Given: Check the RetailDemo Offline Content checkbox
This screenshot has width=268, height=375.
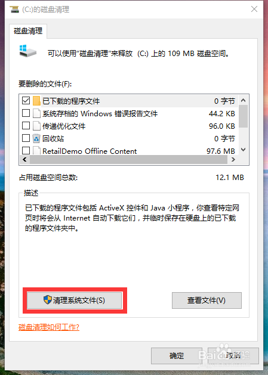Looking at the screenshot, I should coord(26,150).
